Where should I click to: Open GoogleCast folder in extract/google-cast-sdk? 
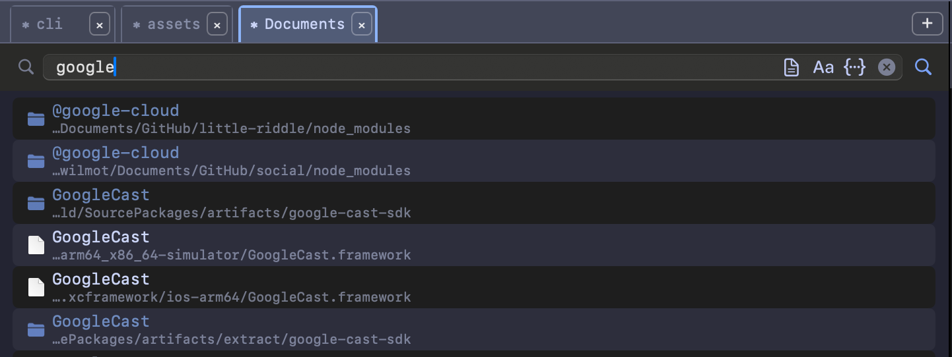pos(474,329)
